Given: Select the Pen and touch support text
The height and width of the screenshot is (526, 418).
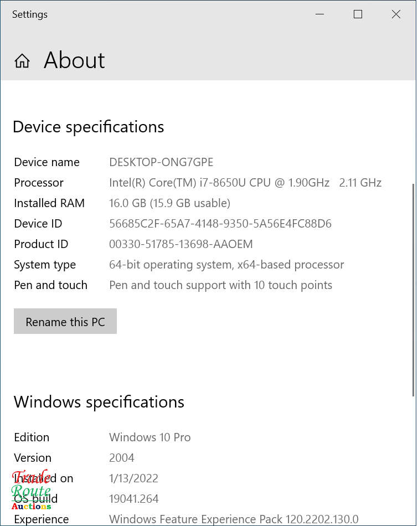Looking at the screenshot, I should click(x=220, y=285).
